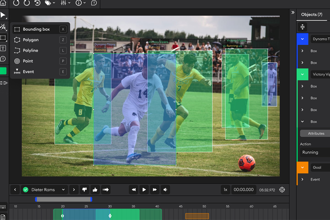Screen dimensions: 330x220
Task: Select the rectangle shape tool in sidebar
Action: pos(3,38)
